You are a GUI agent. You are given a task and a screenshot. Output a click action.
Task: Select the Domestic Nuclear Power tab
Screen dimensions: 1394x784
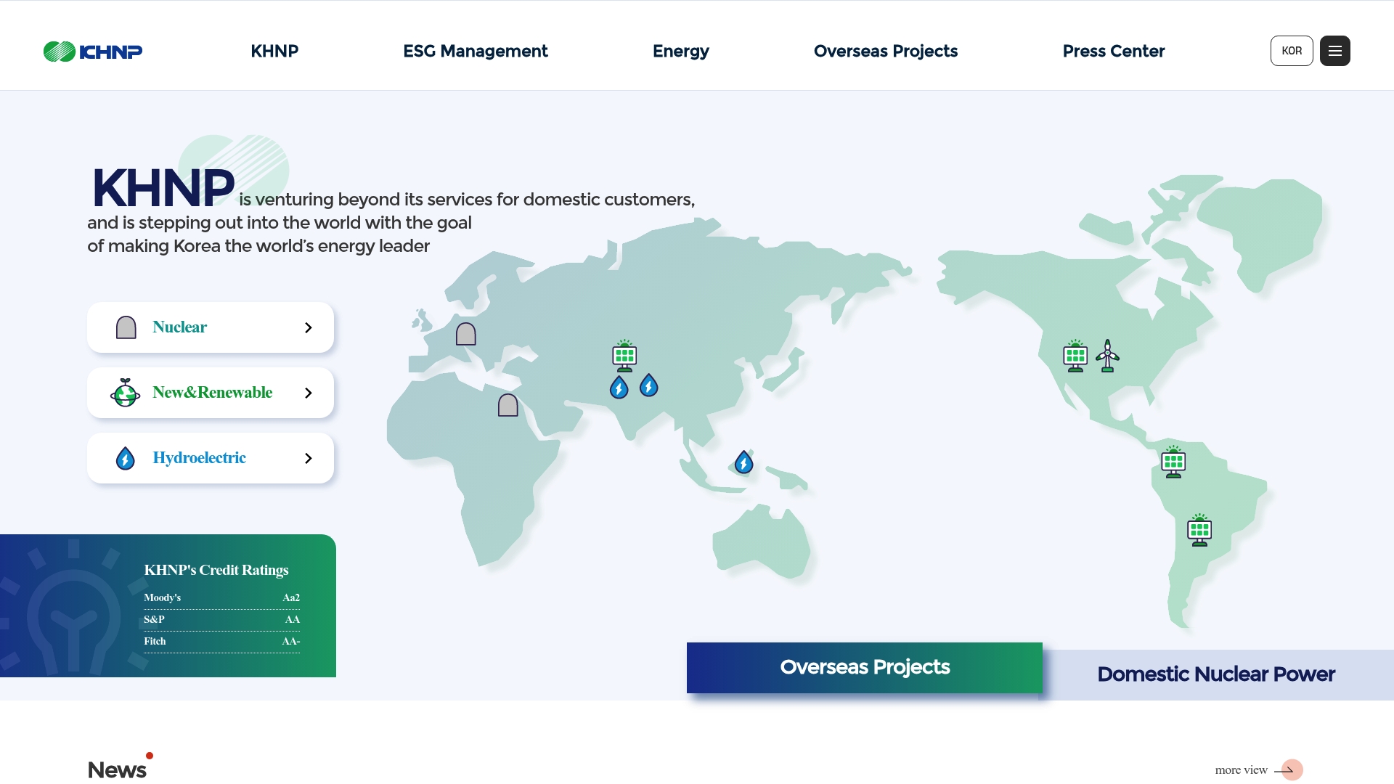(1215, 674)
